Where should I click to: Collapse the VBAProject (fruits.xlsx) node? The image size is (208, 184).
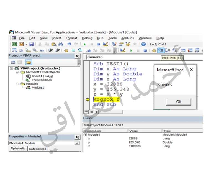coord(11,68)
